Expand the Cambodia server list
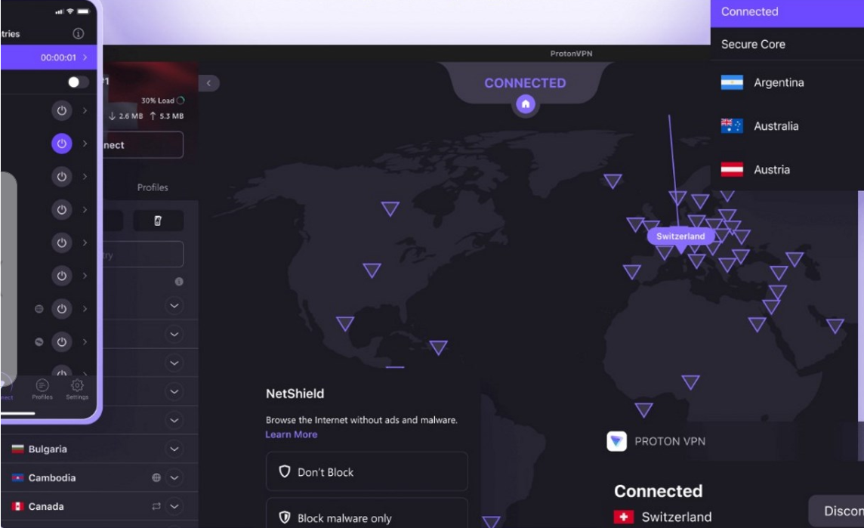Image resolution: width=864 pixels, height=528 pixels. point(174,478)
